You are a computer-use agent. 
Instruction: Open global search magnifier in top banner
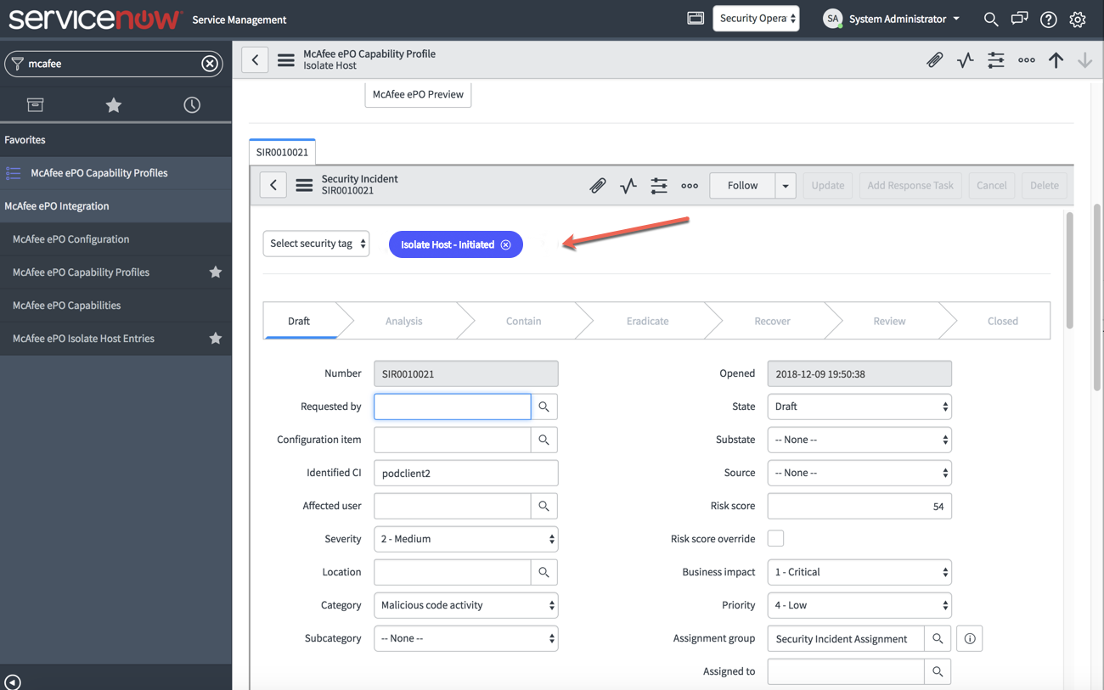point(990,19)
